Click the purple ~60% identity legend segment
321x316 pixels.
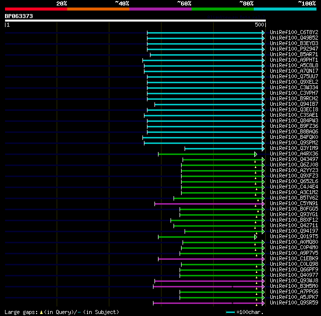pyautogui.click(x=160, y=9)
